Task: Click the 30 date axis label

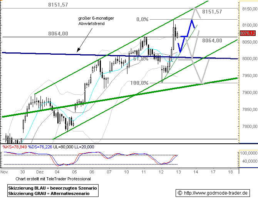Action: coord(23,172)
